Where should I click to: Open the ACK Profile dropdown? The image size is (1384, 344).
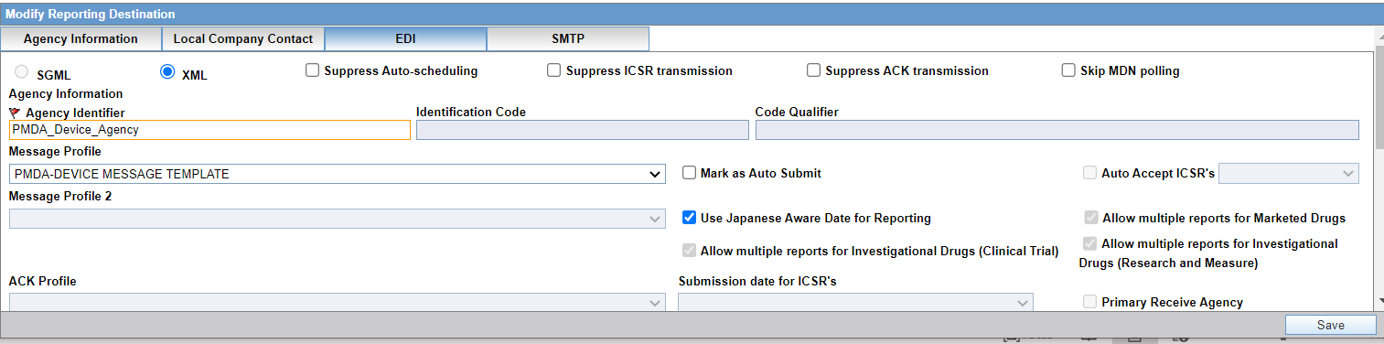(337, 303)
